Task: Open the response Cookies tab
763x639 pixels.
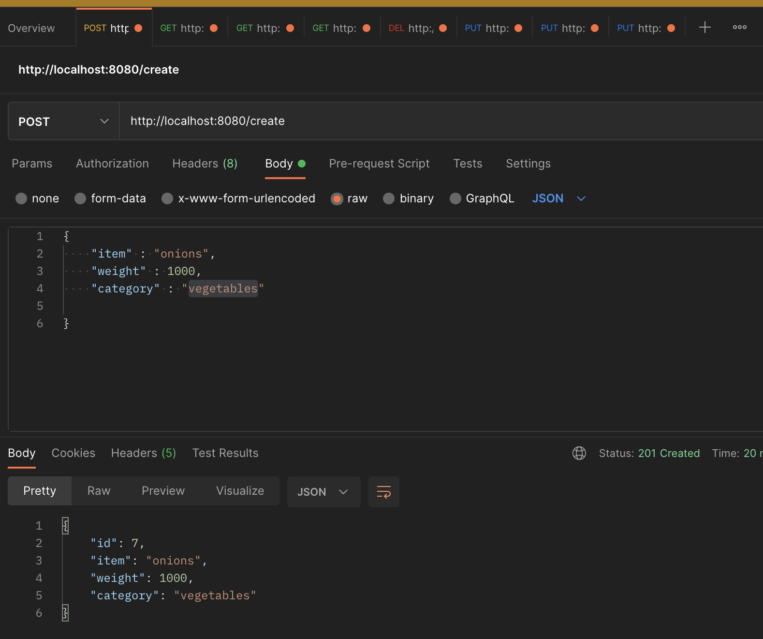Action: click(x=73, y=453)
